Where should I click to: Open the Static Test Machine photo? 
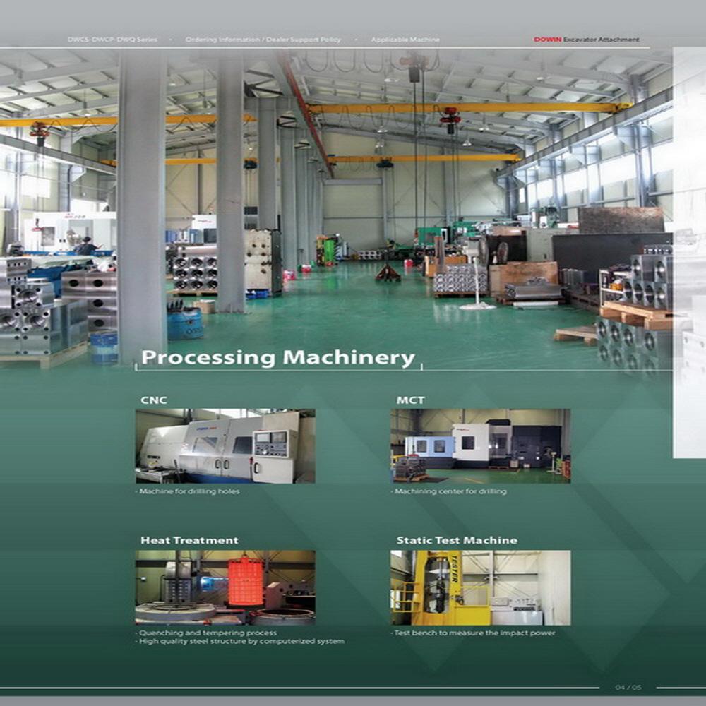(x=480, y=587)
